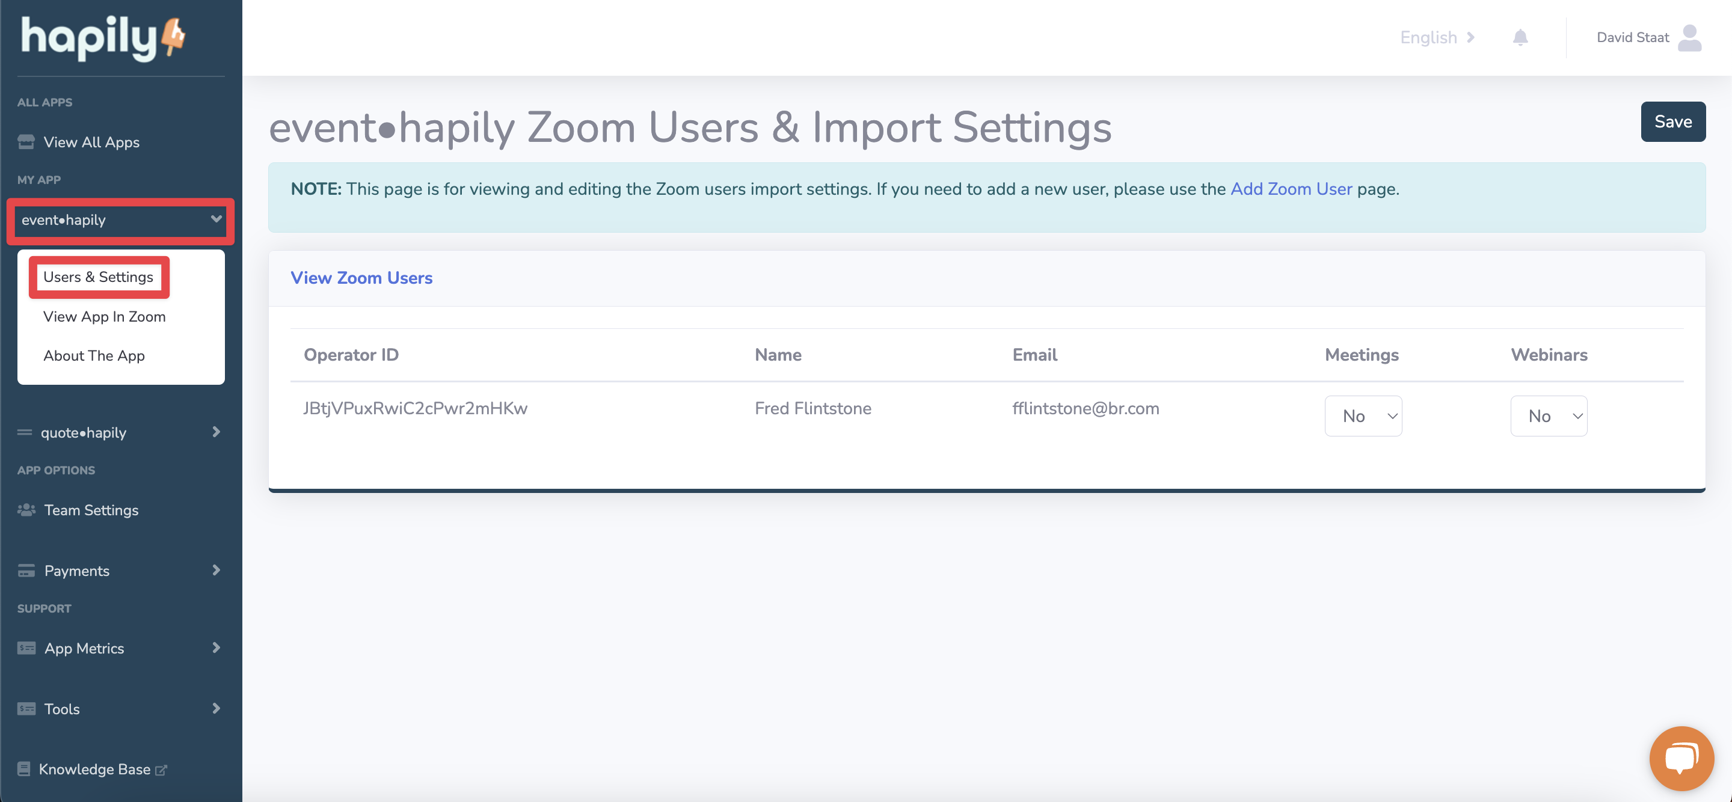Click the Knowledge Base book icon

(x=24, y=769)
